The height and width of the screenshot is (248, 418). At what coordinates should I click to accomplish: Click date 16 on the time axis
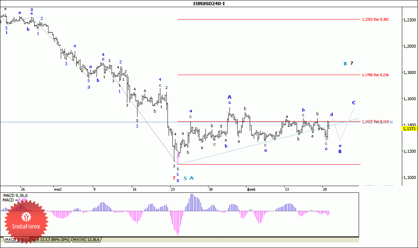pos(134,189)
